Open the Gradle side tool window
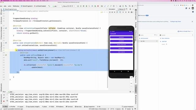 coord(136,25)
